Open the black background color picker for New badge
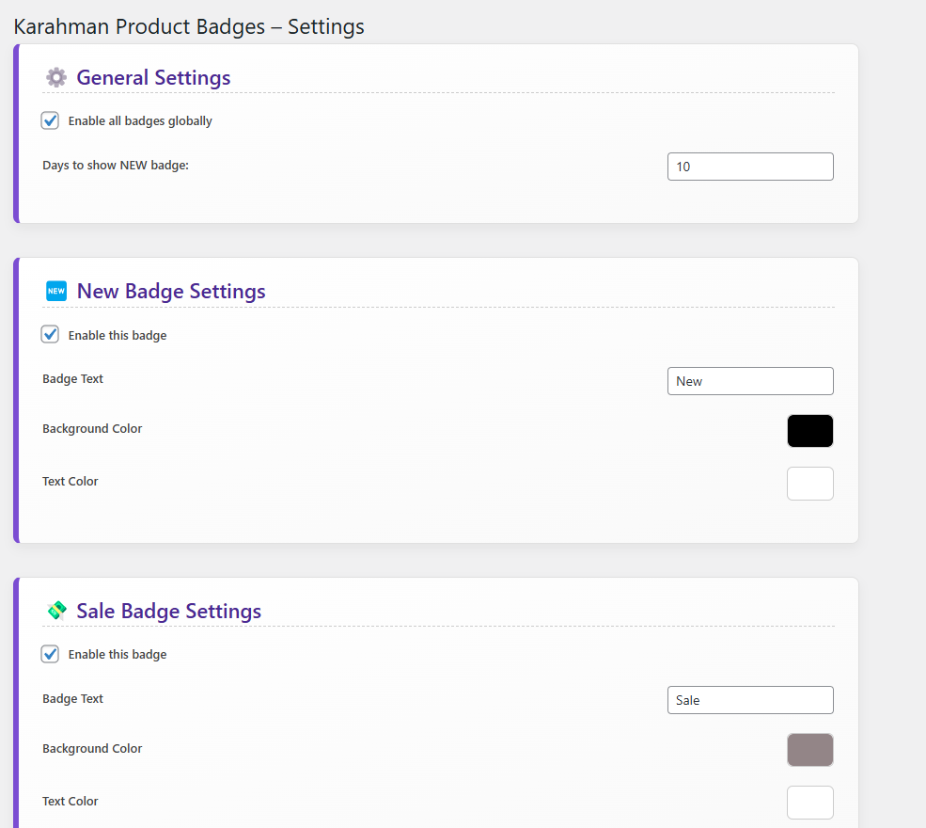 pyautogui.click(x=809, y=431)
